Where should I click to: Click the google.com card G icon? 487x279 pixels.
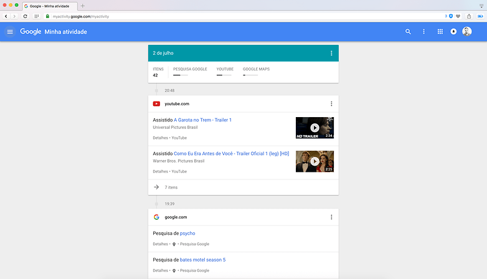pyautogui.click(x=156, y=217)
